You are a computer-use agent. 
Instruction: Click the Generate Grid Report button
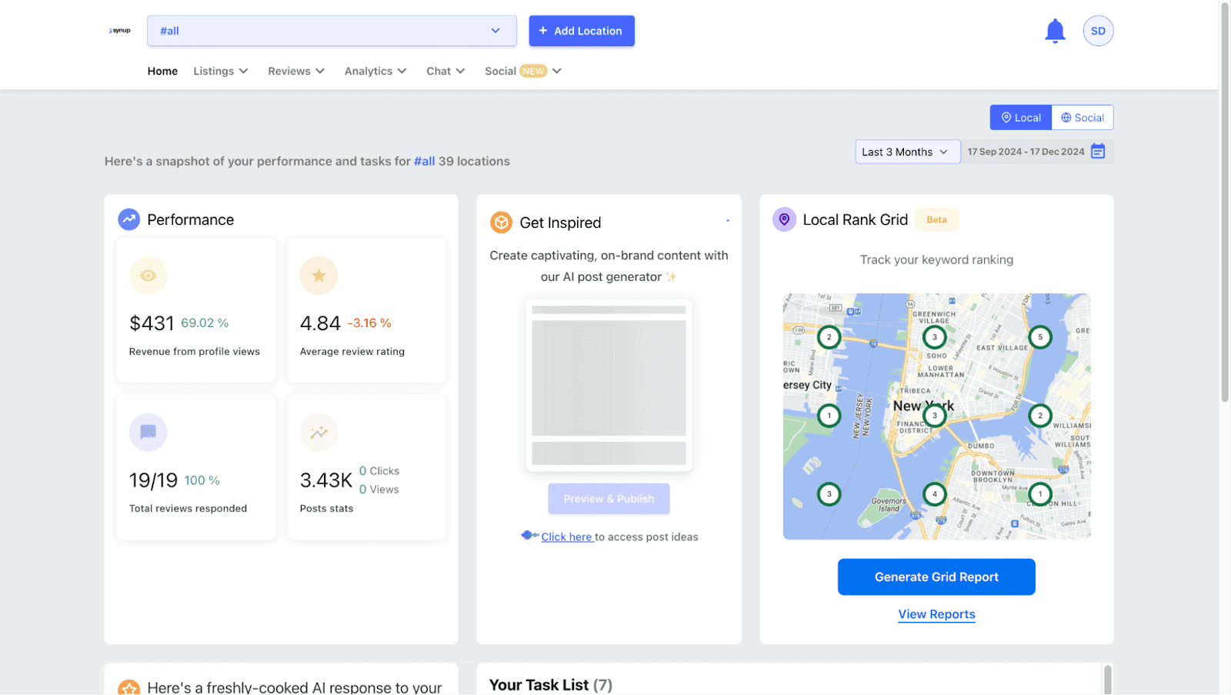point(936,577)
